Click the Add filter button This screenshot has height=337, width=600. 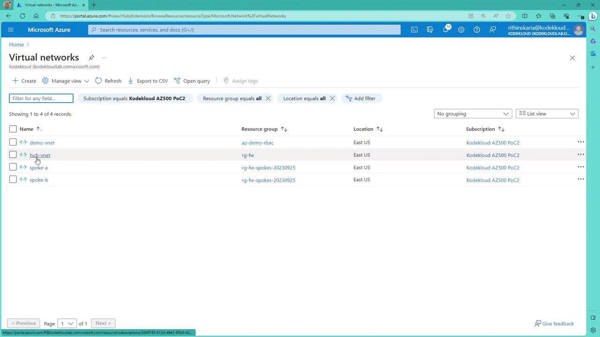click(x=360, y=98)
